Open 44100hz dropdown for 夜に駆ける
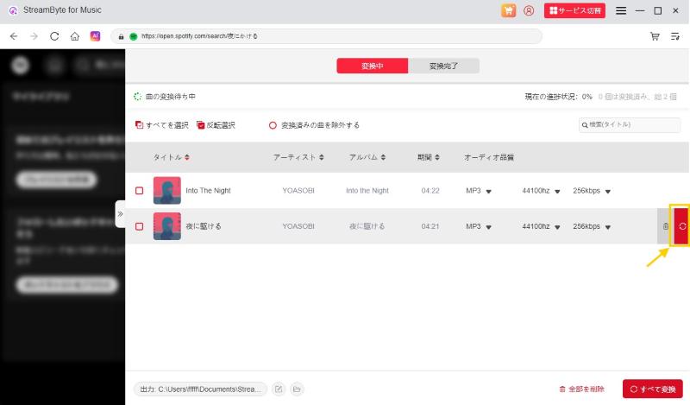Viewport: 690px width, 405px height. [541, 226]
